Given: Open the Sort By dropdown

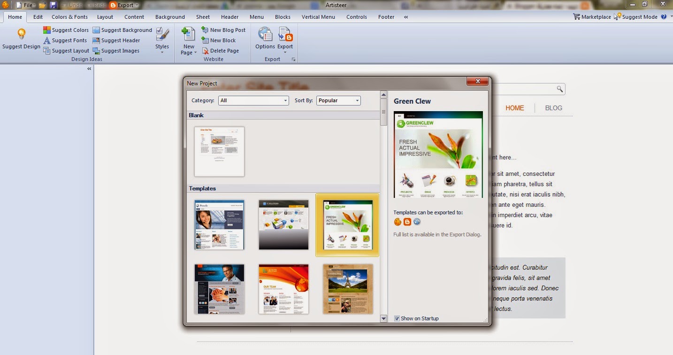Looking at the screenshot, I should point(338,100).
